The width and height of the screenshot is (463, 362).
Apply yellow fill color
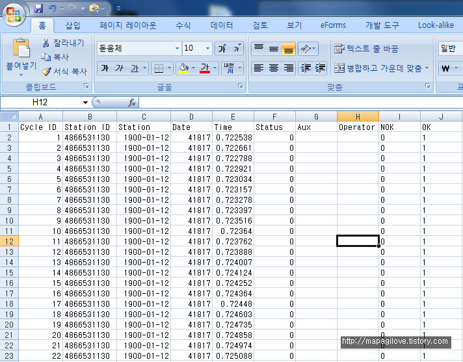183,68
